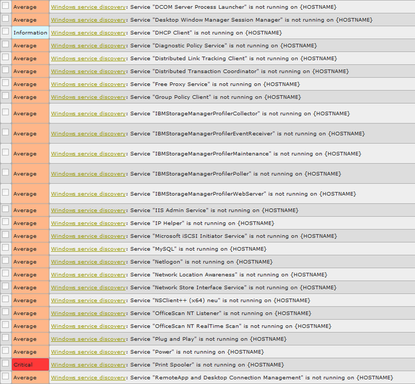This screenshot has height=384, width=415.
Task: Select the DHCP Client trigger checkbox
Action: tap(6, 31)
